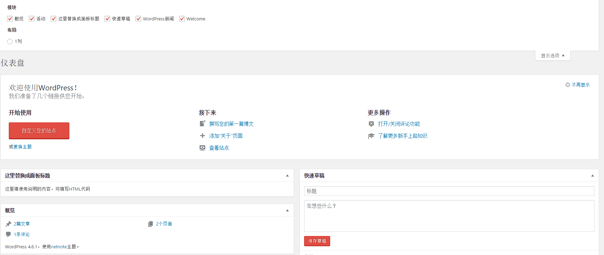Collapse the 概览 panel arrow

coord(287,210)
